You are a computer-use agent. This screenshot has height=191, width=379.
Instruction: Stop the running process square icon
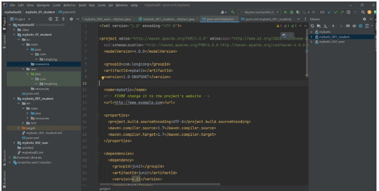tap(314, 12)
